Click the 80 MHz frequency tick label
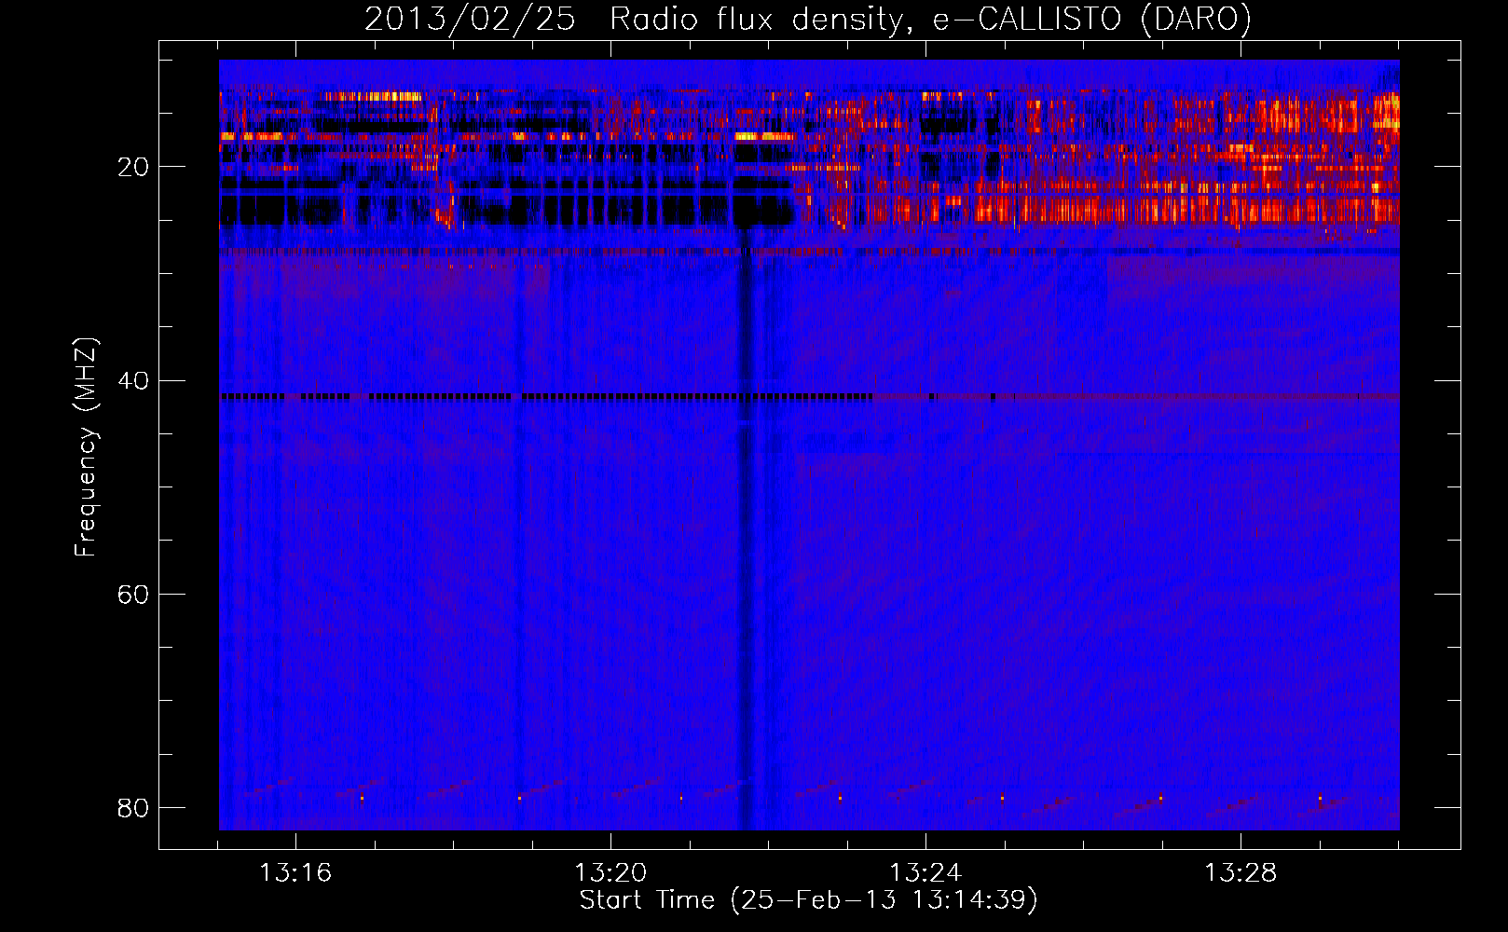The height and width of the screenshot is (932, 1508). coord(133,807)
